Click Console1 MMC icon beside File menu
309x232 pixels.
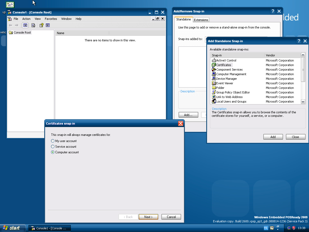[10, 19]
